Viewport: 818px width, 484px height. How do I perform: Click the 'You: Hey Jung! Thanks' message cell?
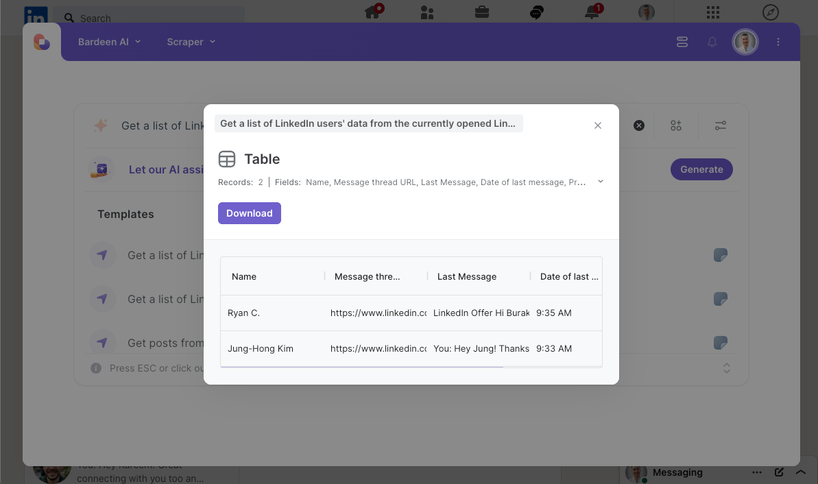coord(481,348)
